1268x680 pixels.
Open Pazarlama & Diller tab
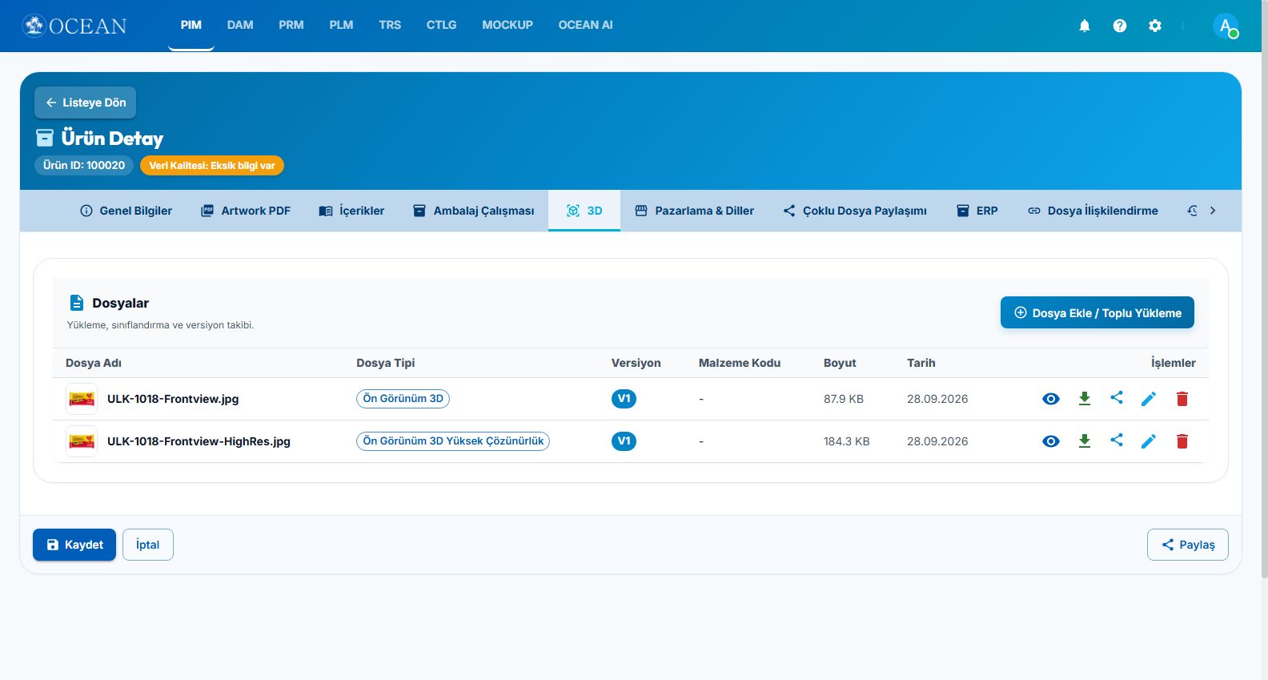(x=694, y=211)
